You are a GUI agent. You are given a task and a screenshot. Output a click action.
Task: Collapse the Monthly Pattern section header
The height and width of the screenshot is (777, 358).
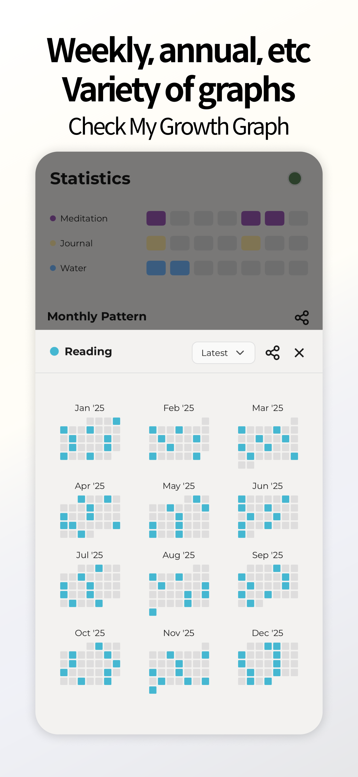(97, 316)
